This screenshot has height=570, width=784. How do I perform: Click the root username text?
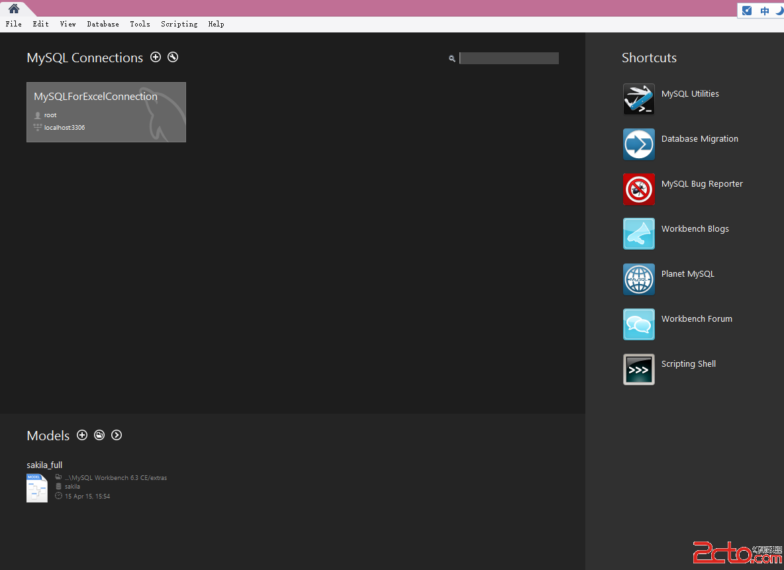pyautogui.click(x=50, y=115)
